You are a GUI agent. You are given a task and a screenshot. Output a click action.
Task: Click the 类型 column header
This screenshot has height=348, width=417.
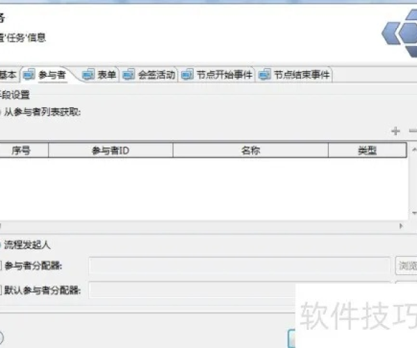click(368, 150)
